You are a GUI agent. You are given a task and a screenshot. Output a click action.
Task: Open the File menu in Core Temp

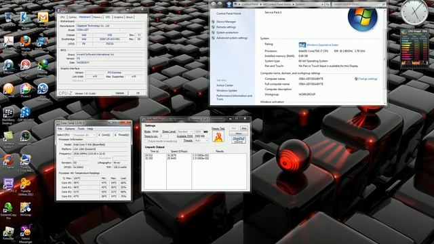[x=60, y=129]
